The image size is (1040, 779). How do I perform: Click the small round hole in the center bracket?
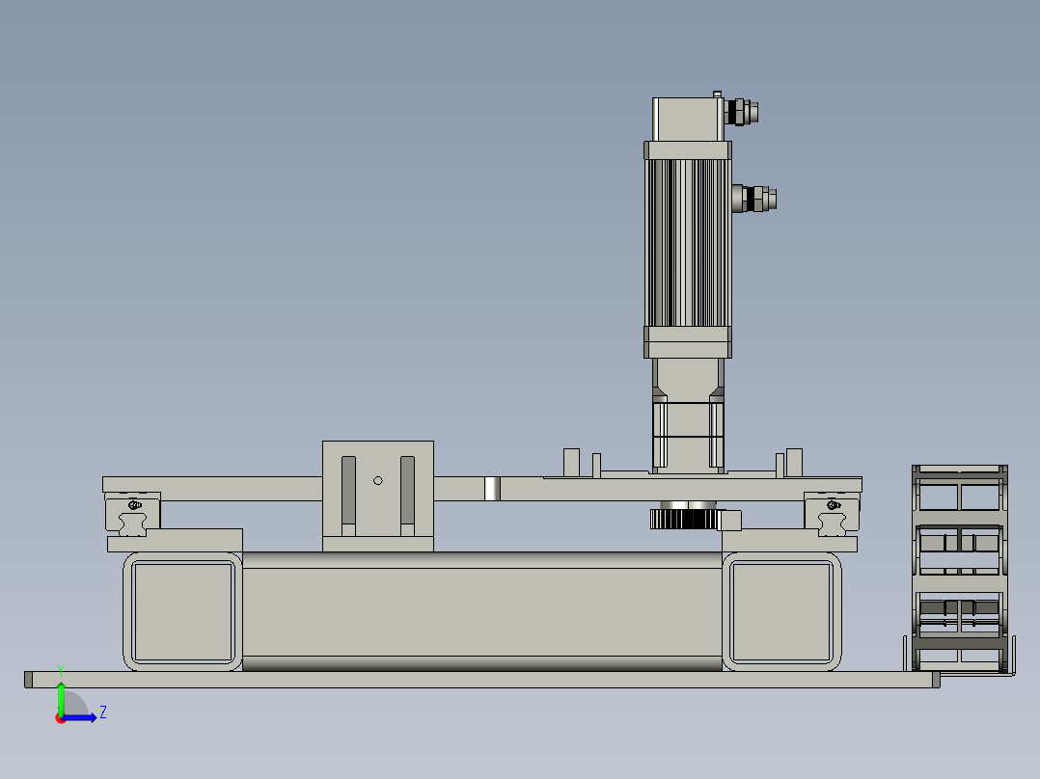378,481
